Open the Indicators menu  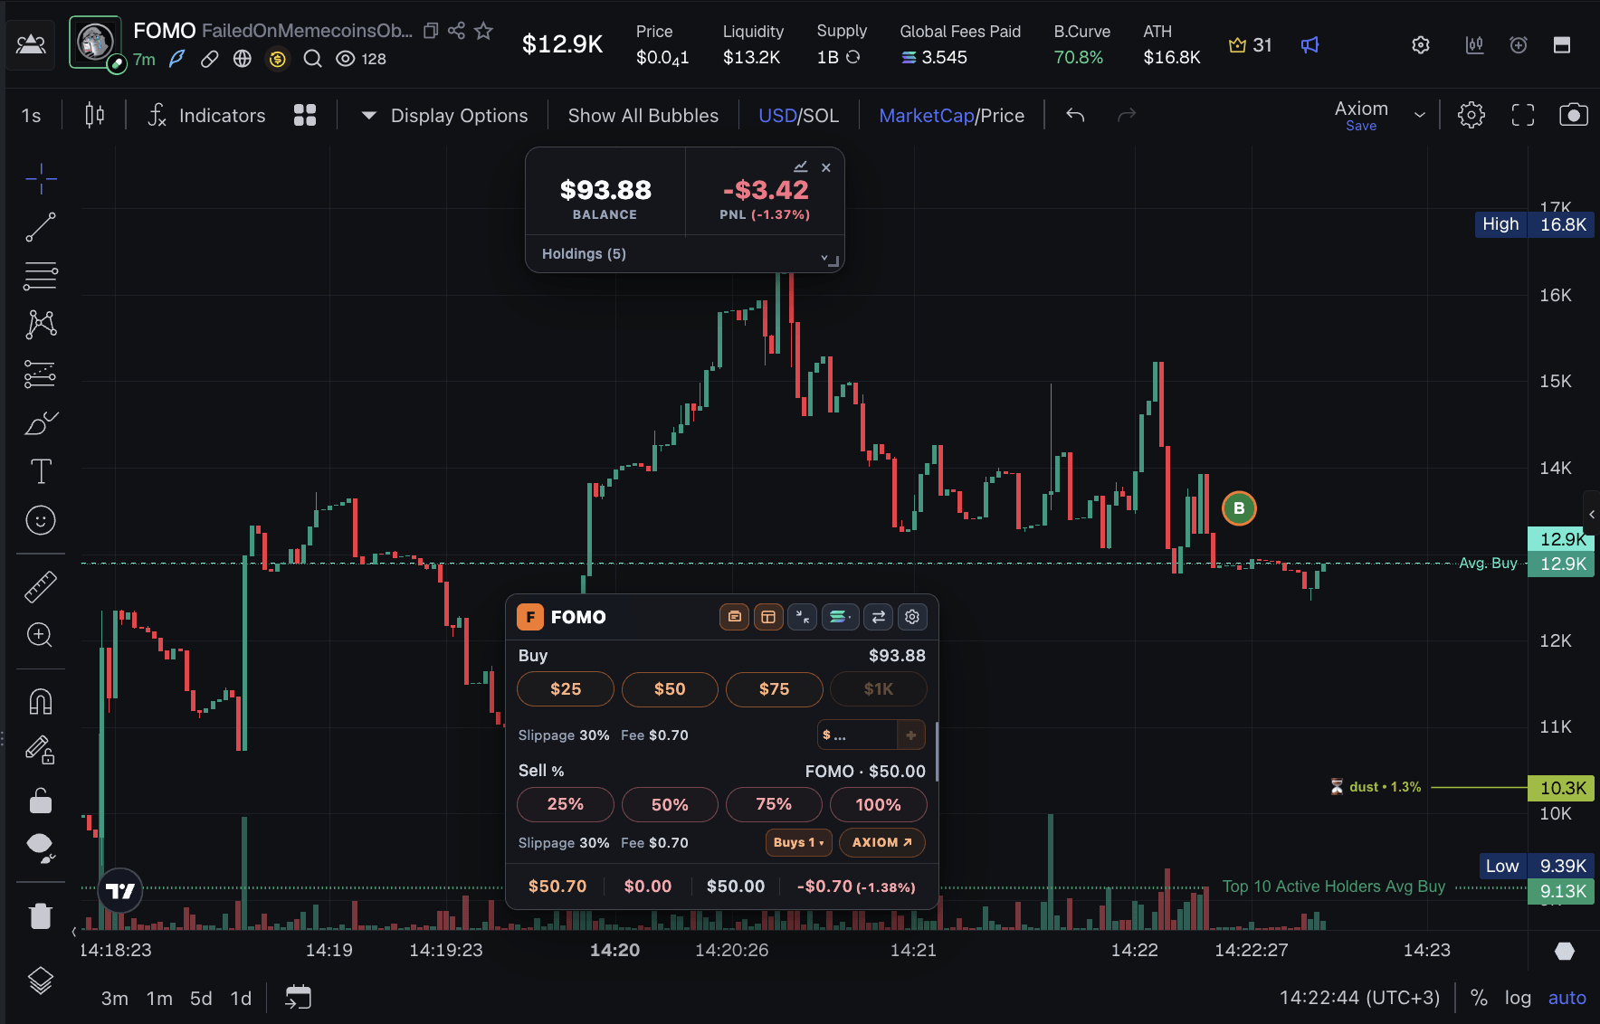(207, 115)
